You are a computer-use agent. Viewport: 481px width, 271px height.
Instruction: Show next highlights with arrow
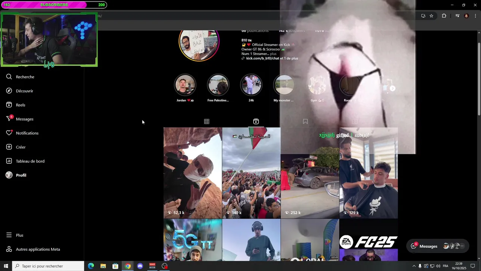pyautogui.click(x=393, y=88)
